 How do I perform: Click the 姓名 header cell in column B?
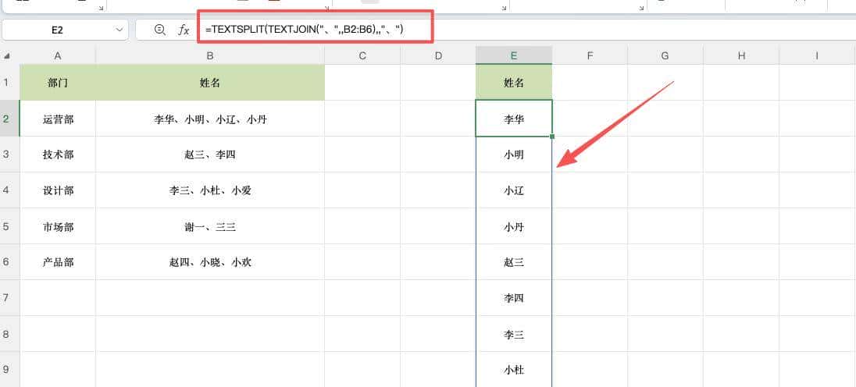(x=210, y=82)
